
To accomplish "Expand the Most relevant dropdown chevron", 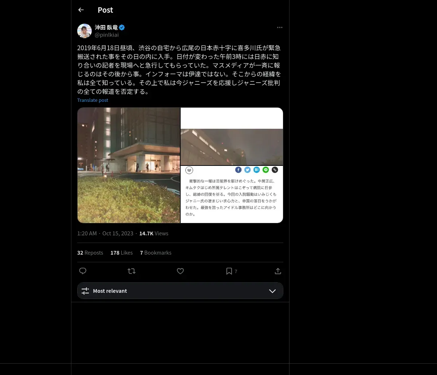I will [272, 291].
